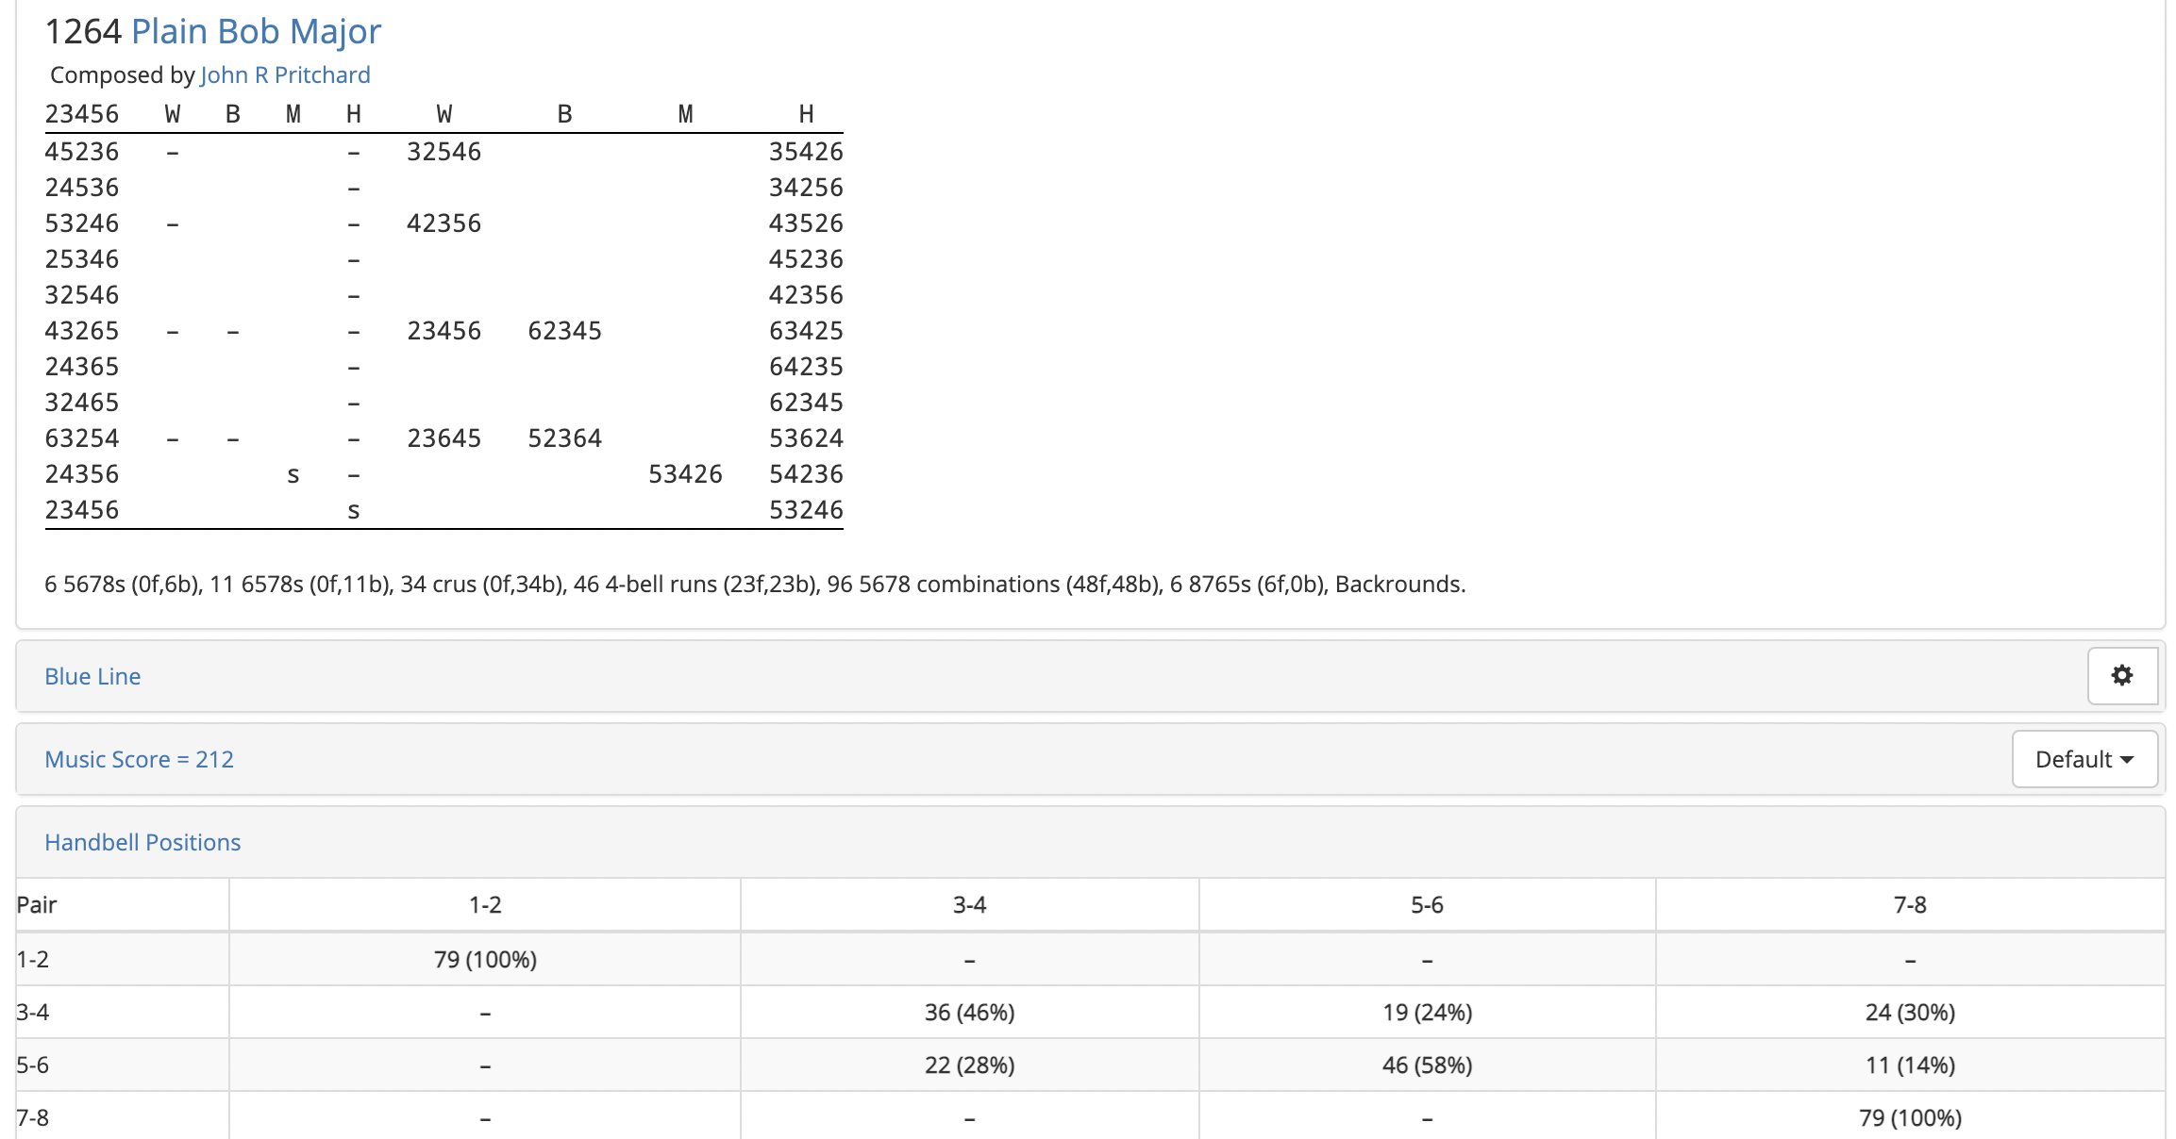
Task: Click the 3-4 column header
Action: (x=969, y=905)
